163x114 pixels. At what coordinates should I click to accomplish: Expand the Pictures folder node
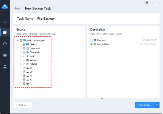[21, 64]
